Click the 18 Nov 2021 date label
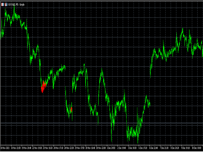This screenshot has width=203, height=152. [6, 148]
